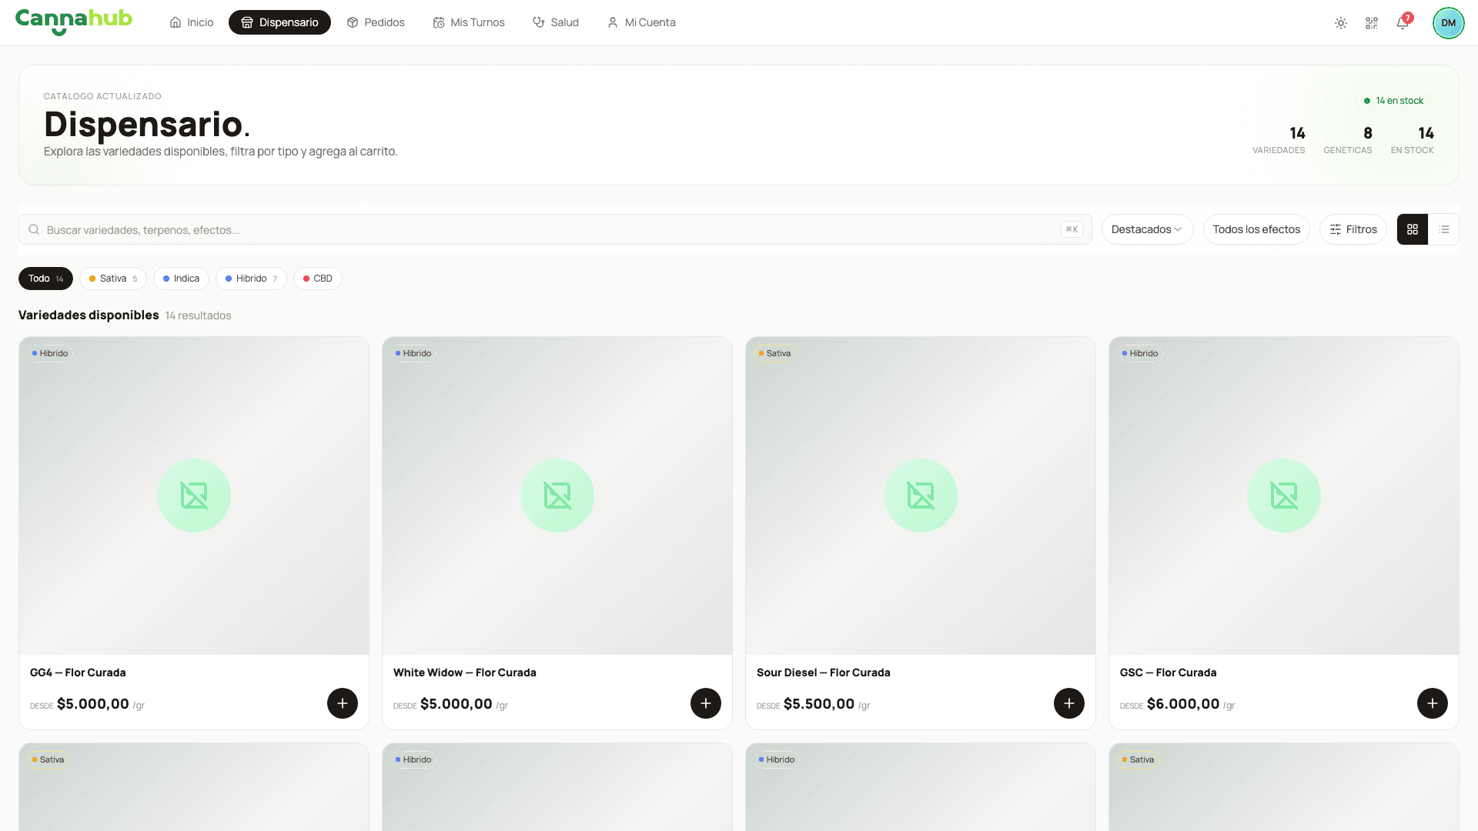Open the Todos los efectos dropdown
This screenshot has width=1478, height=831.
click(x=1256, y=229)
